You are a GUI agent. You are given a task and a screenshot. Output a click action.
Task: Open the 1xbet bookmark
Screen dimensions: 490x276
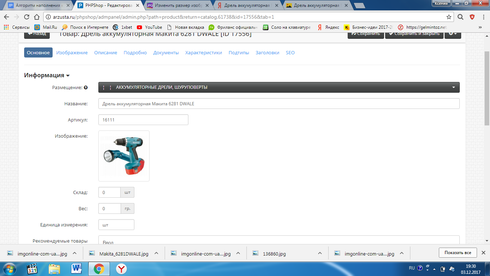click(122, 27)
